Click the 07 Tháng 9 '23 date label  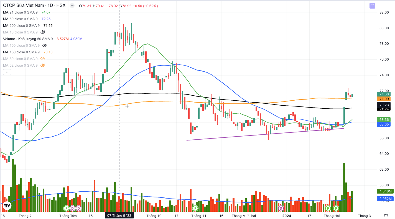pos(119,216)
